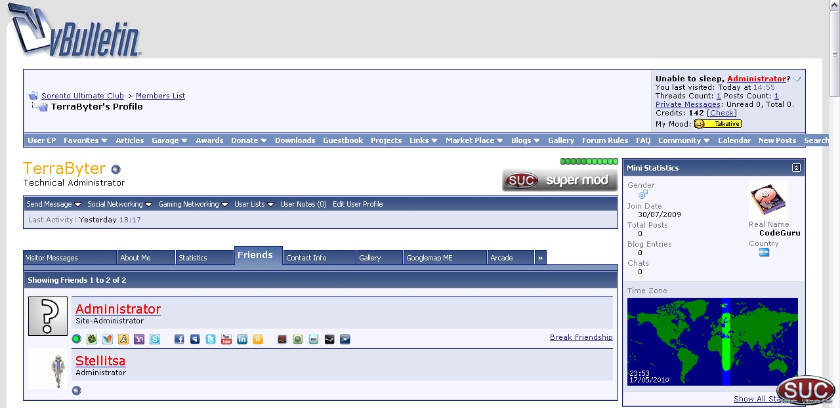The width and height of the screenshot is (840, 408).
Task: Open the Social Networking dropdown menu
Action: [119, 204]
